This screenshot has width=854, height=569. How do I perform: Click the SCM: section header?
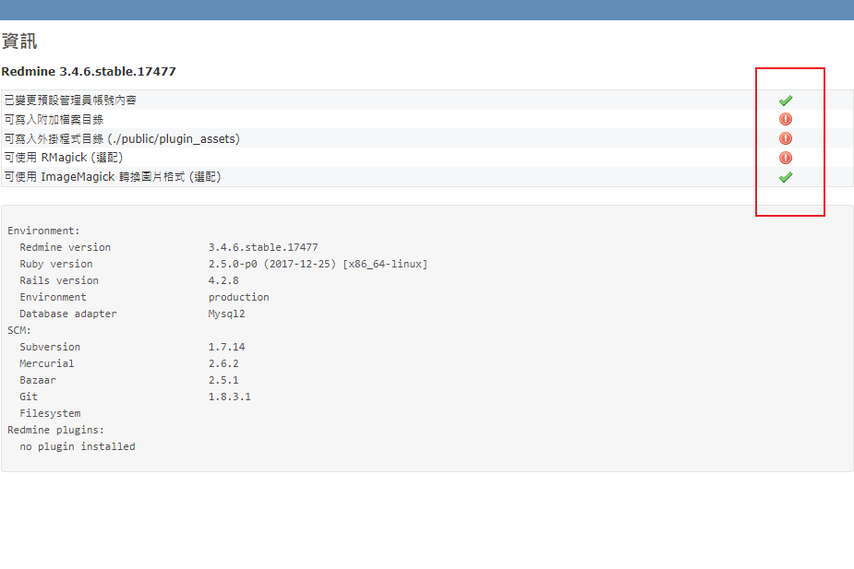point(19,330)
